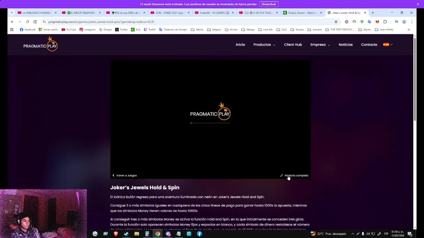The height and width of the screenshot is (238, 424).
Task: Open Steam from the taskbar
Action: [126, 234]
